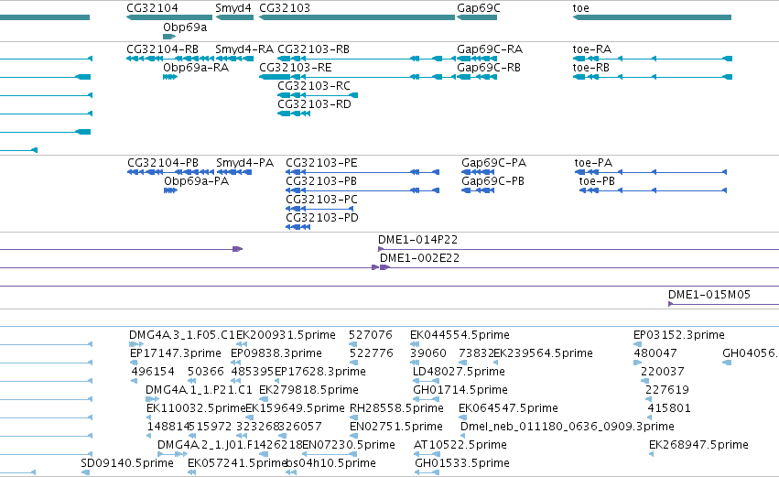Select the CG32103-PC protein label
Viewport: 779px width, 477px height.
[x=321, y=200]
